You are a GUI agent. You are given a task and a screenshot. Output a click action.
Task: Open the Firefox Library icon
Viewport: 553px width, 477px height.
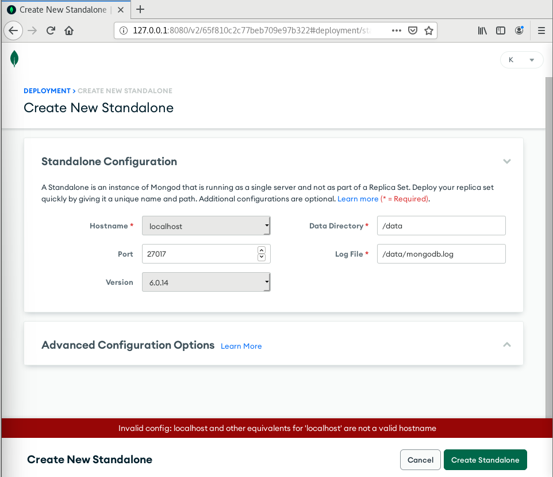pos(482,30)
